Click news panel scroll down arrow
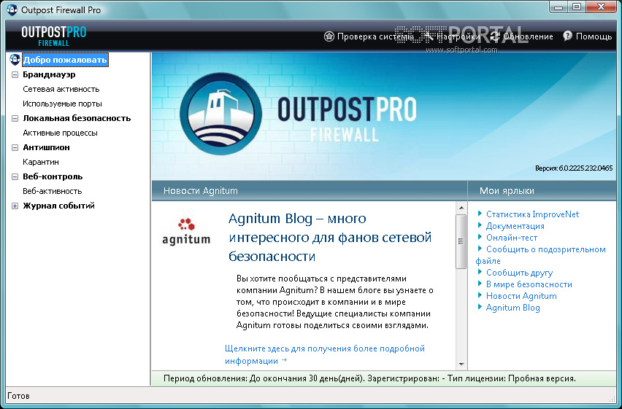The image size is (622, 409). (461, 365)
